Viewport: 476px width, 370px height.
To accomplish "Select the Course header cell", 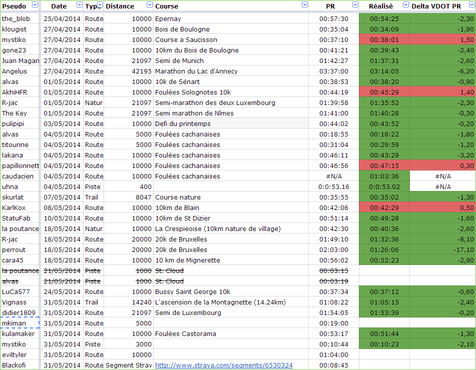I will [x=231, y=6].
